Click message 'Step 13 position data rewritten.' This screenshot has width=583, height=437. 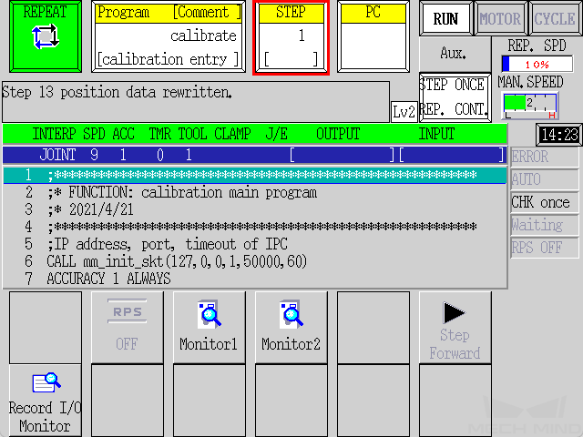coord(118,92)
